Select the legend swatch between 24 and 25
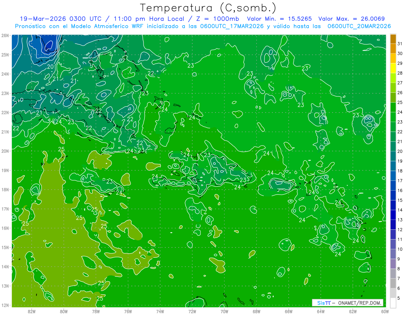Viewport: 409px width, 316px height. (x=393, y=107)
